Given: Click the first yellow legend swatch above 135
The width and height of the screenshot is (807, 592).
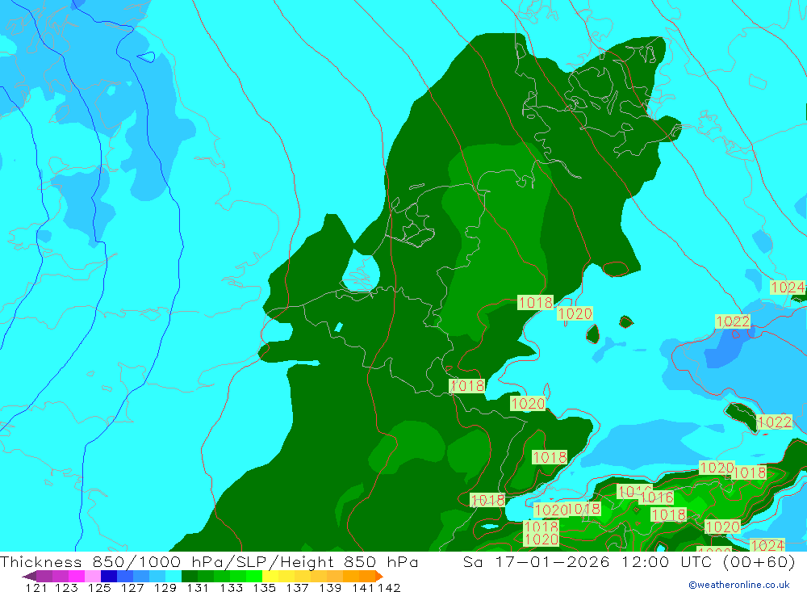Looking at the screenshot, I should pos(270,576).
